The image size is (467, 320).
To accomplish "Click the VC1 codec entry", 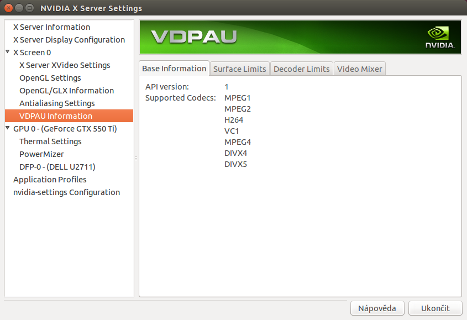I will click(232, 131).
